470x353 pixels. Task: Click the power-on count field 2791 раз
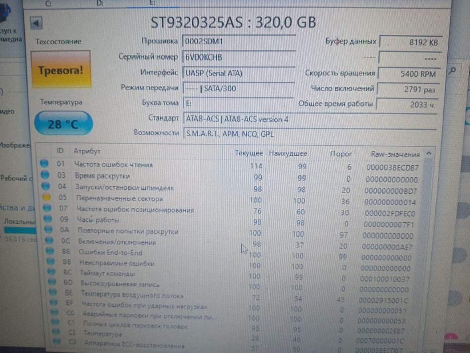pyautogui.click(x=408, y=89)
